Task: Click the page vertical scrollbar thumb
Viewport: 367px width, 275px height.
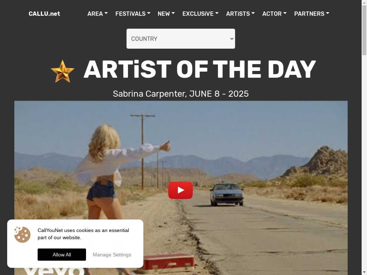Action: click(364, 30)
